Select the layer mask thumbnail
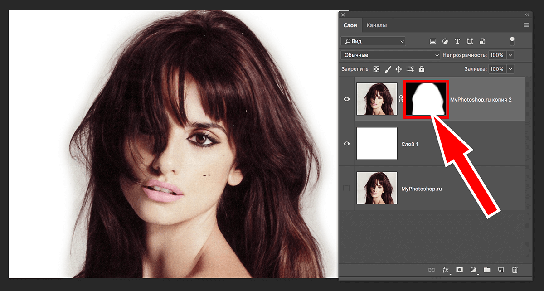 (426, 99)
